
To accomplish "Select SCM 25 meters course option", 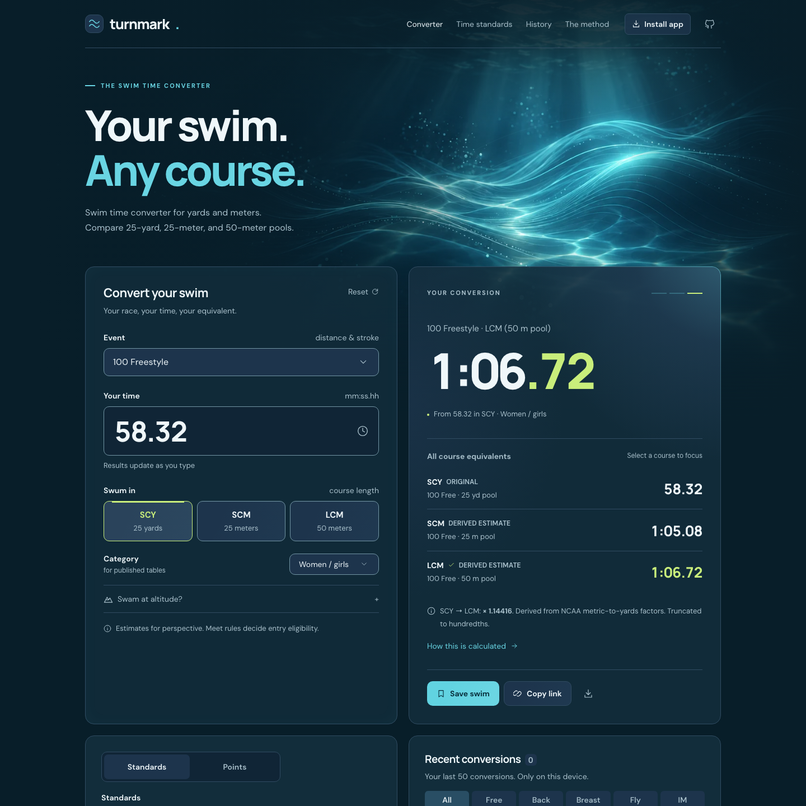I will tap(241, 521).
